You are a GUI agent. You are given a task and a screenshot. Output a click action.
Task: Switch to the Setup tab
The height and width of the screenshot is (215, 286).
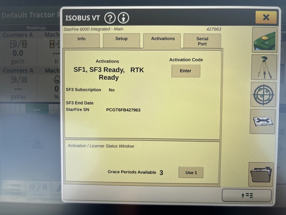121,40
